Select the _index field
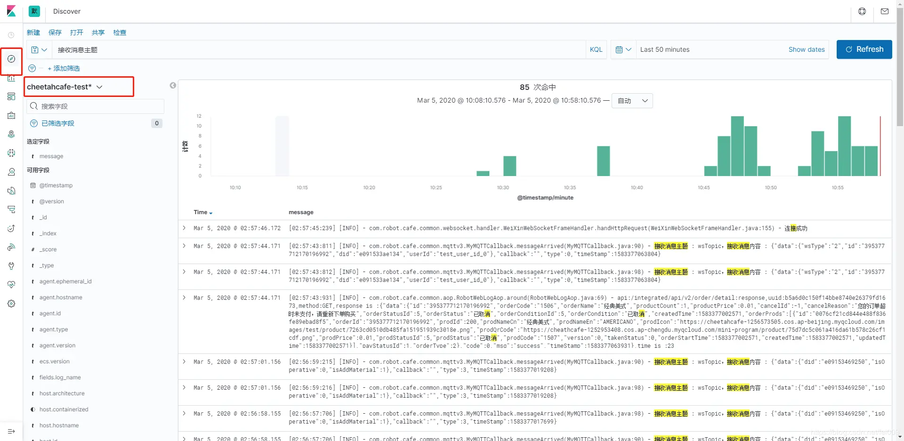The width and height of the screenshot is (904, 441). point(48,233)
